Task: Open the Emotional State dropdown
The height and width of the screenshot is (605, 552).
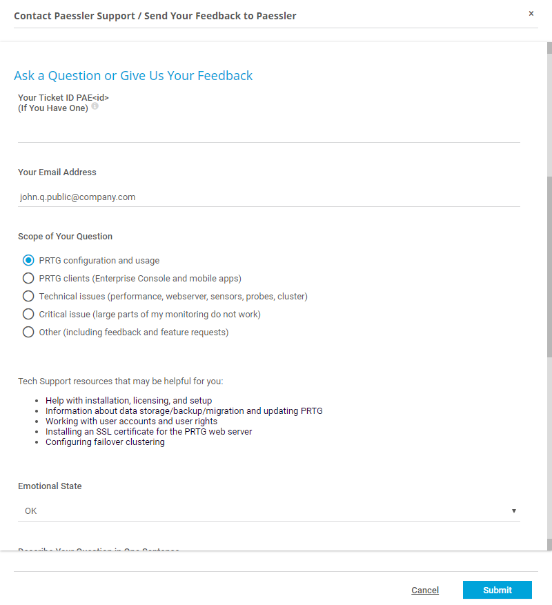Action: (269, 510)
